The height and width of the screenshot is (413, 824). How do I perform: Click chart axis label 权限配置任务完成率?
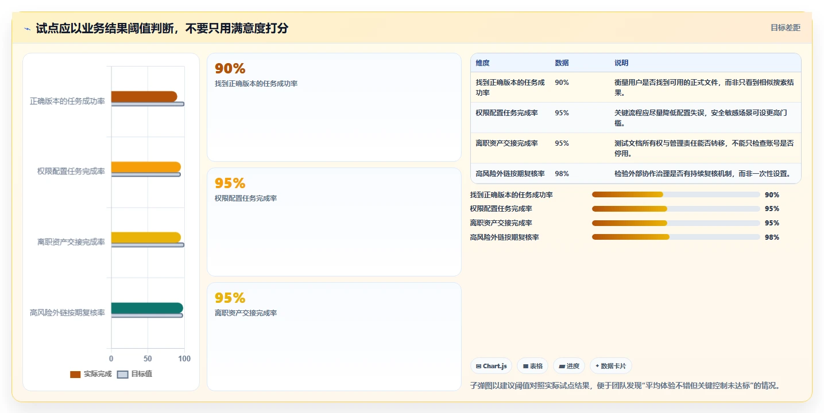(x=71, y=172)
